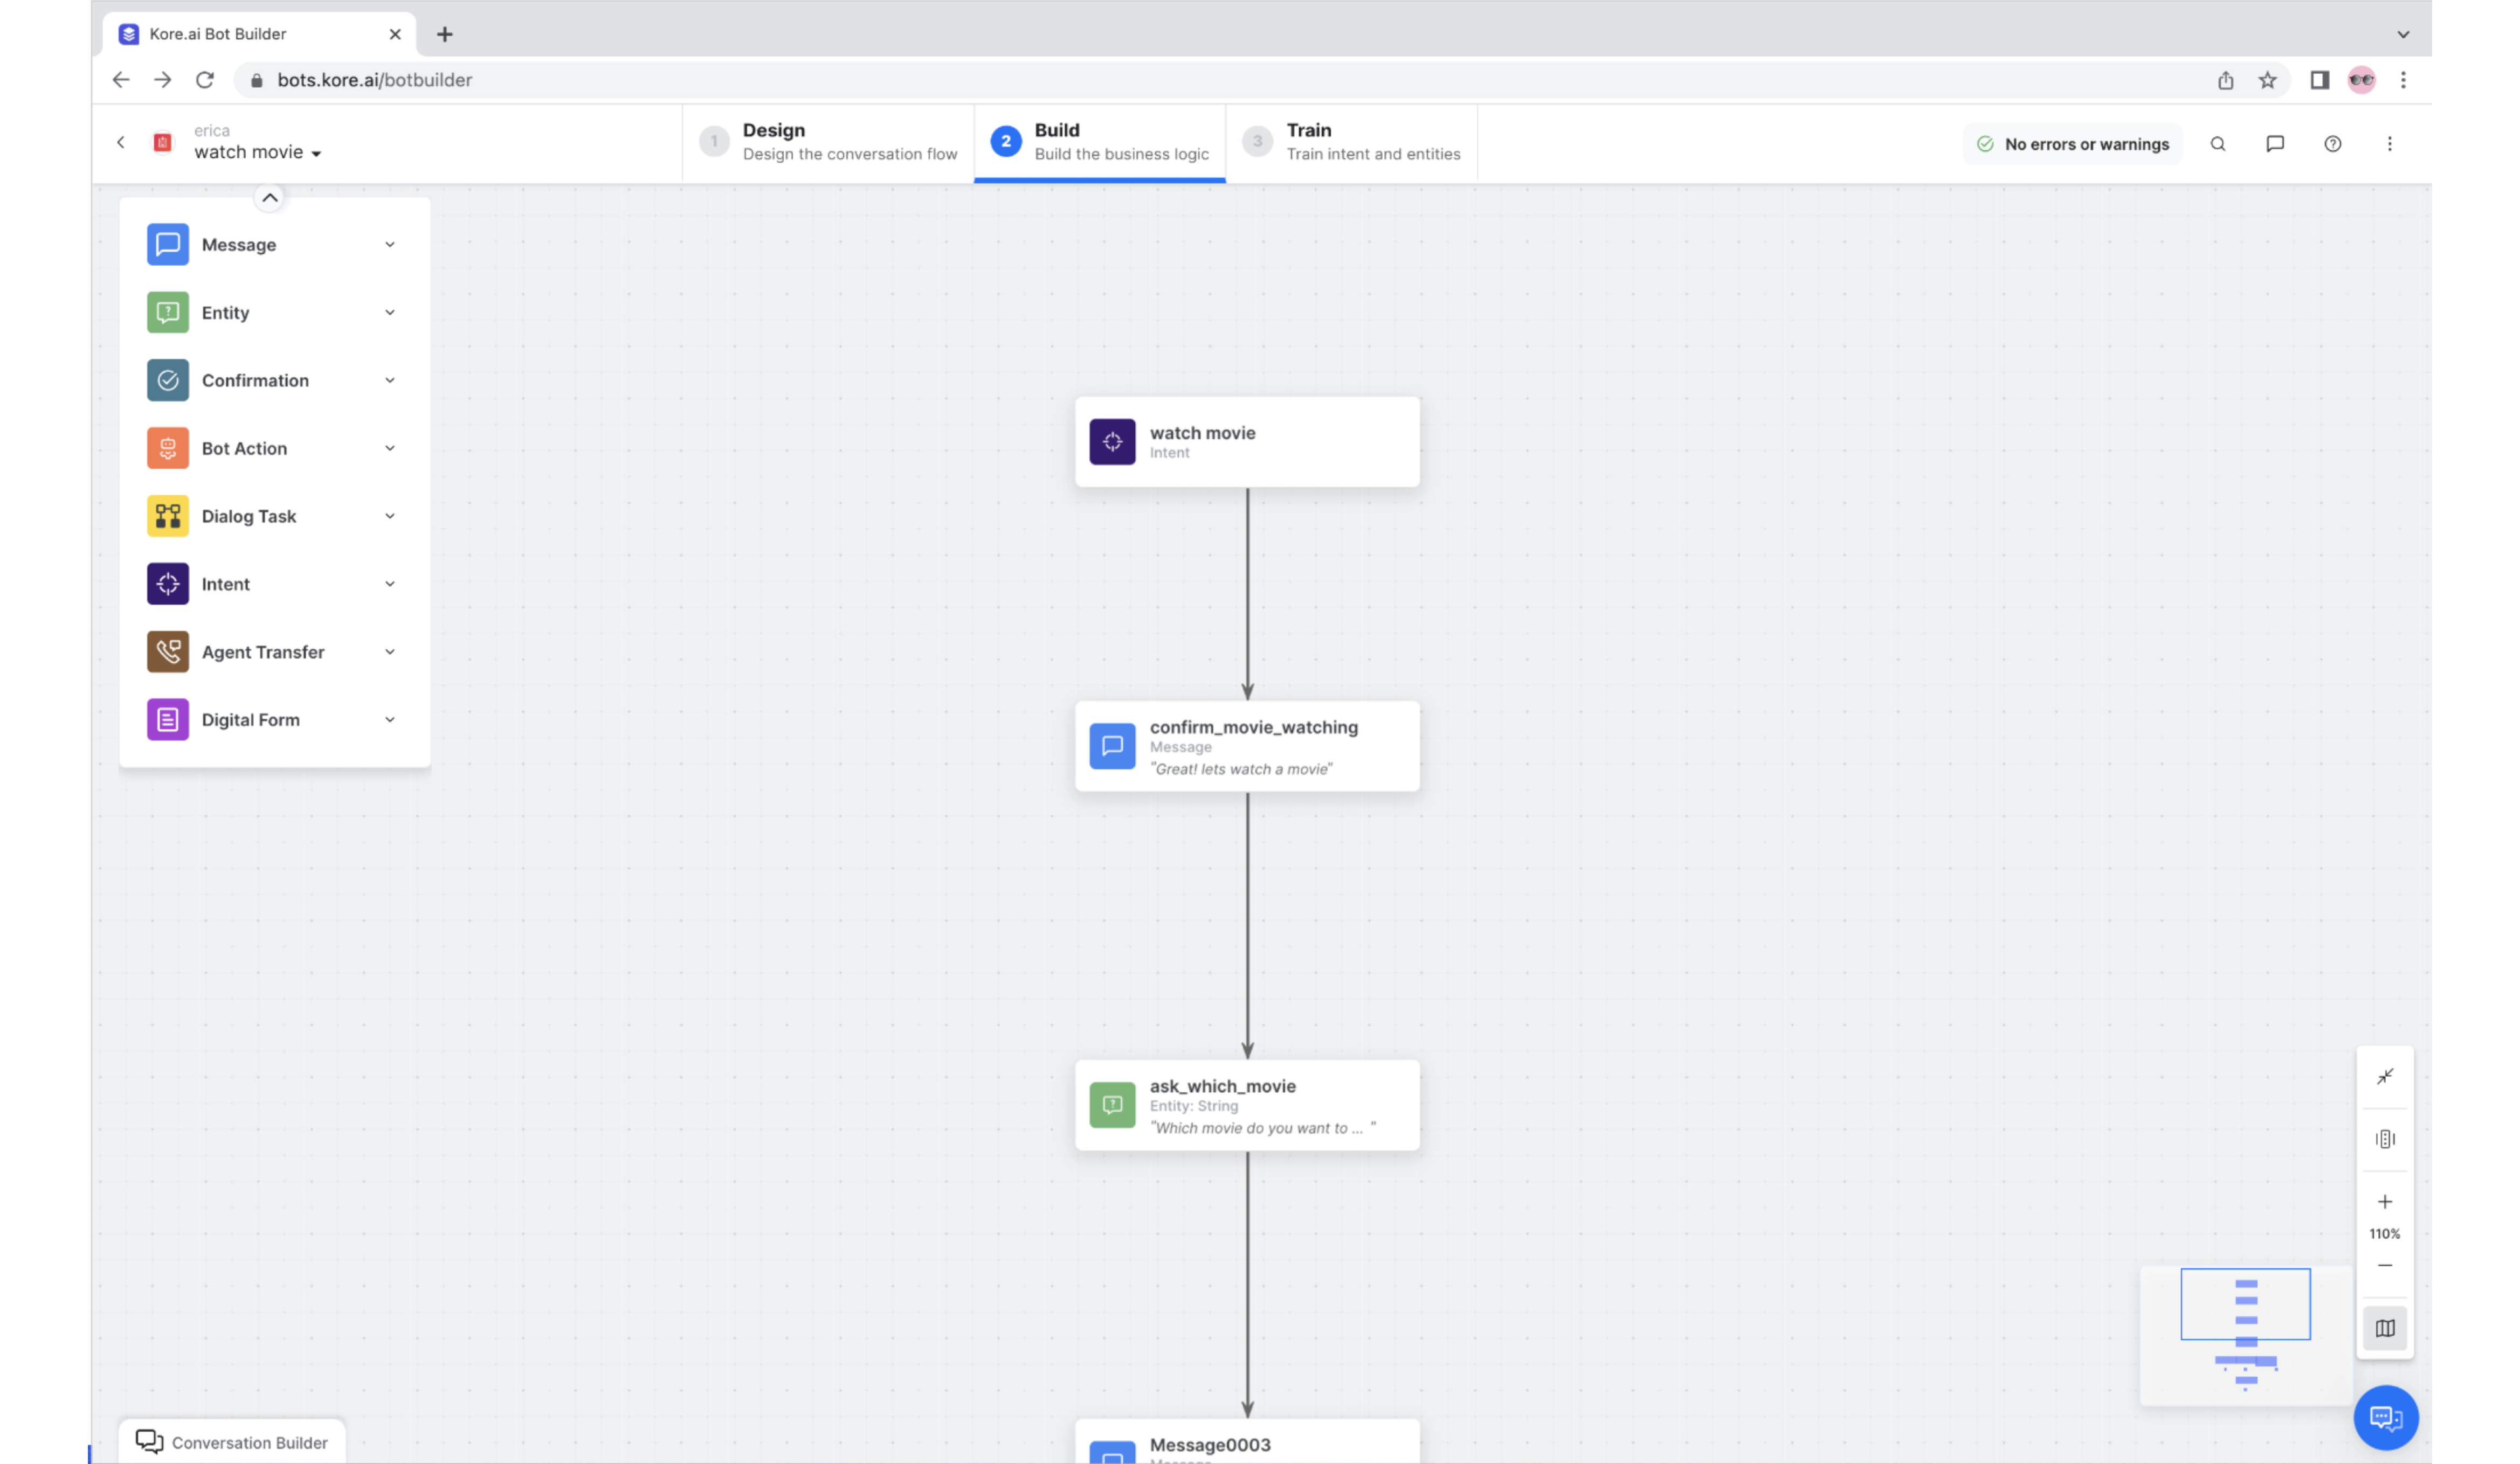Click the red erica bot icon
Viewport: 2520px width, 1464px height.
(163, 143)
